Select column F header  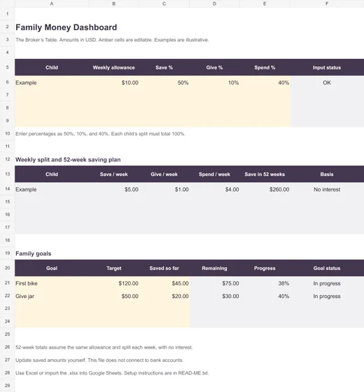coord(327,4)
